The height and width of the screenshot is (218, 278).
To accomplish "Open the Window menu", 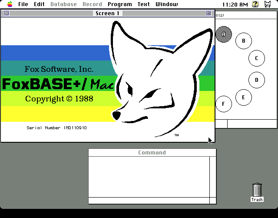I will (x=166, y=4).
